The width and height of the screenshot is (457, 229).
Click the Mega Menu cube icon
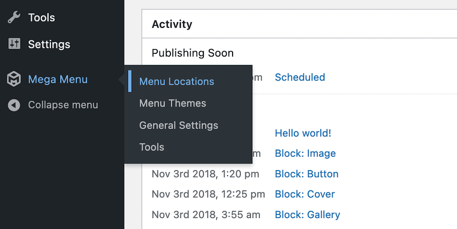14,79
